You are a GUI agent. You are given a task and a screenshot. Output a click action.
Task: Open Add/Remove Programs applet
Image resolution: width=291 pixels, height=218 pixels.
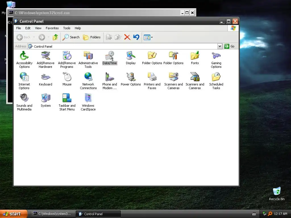pos(67,60)
